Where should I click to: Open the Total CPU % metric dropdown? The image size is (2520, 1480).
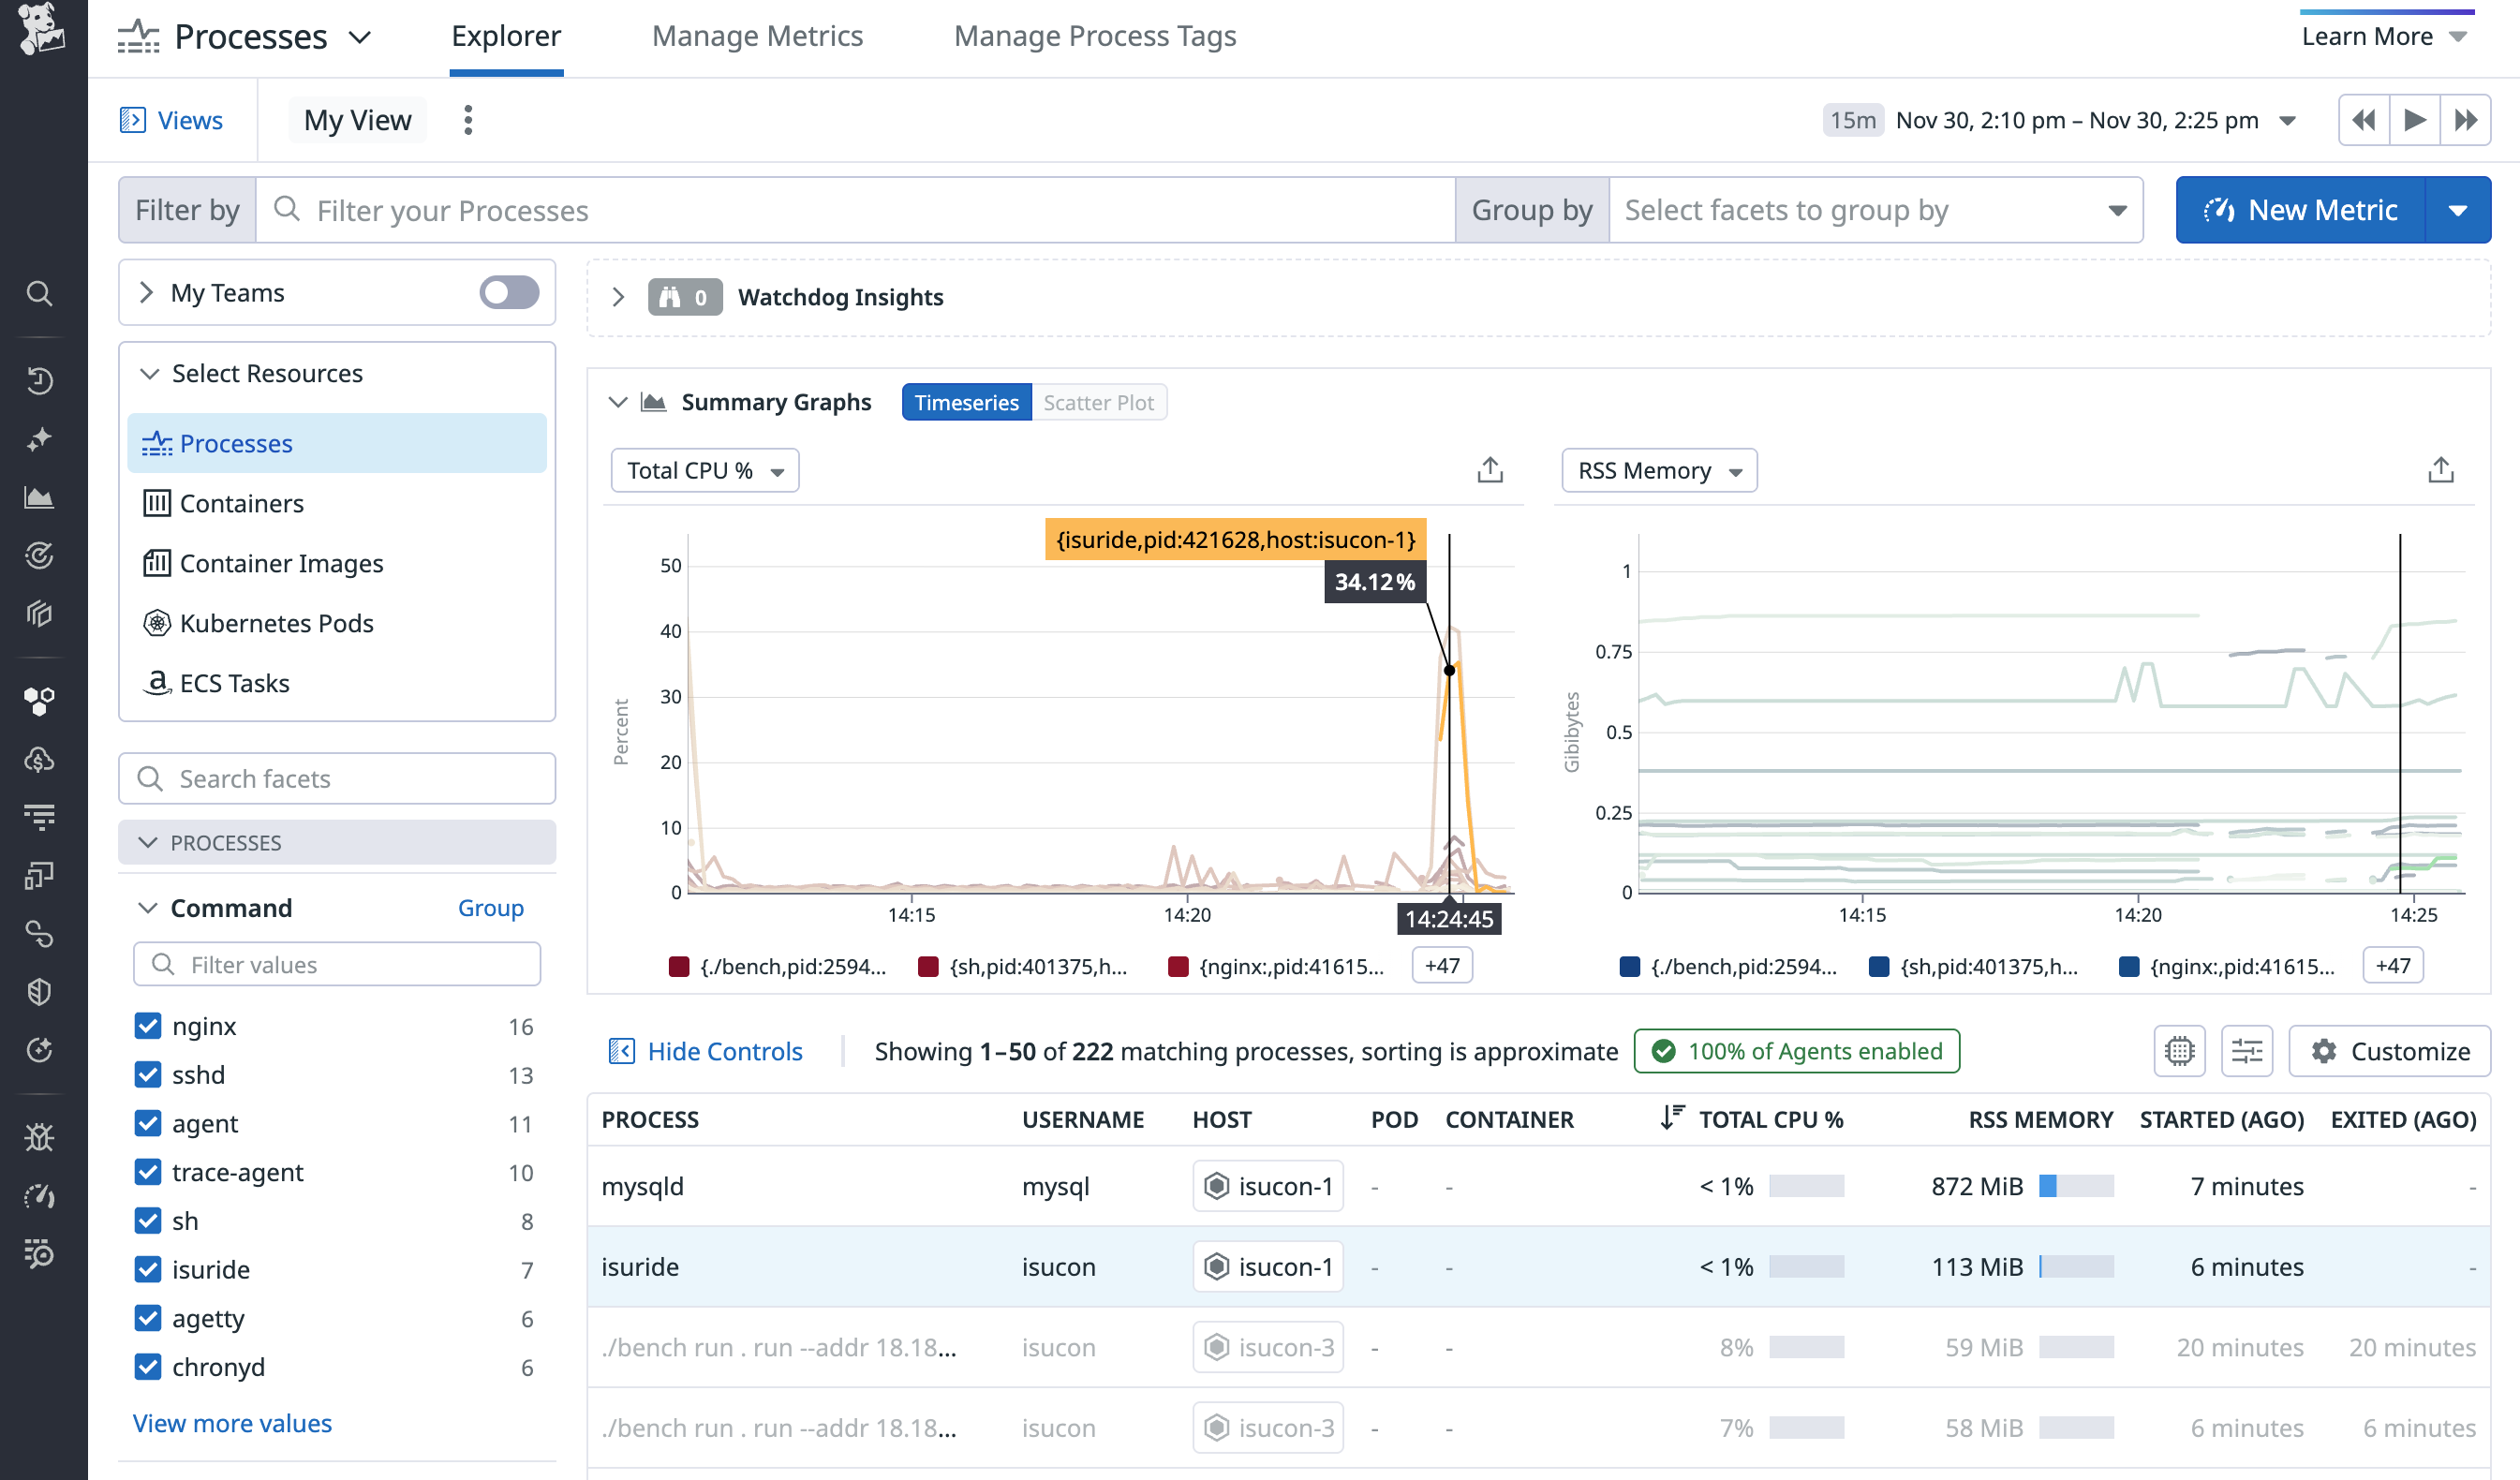tap(704, 470)
